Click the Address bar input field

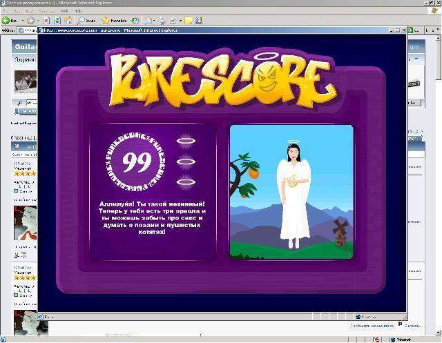[28, 30]
